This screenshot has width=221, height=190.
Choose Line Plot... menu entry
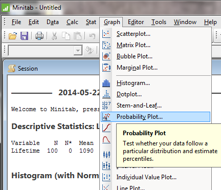pos(156,187)
